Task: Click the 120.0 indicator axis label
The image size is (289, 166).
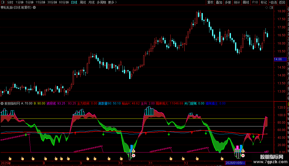Action: point(281,107)
